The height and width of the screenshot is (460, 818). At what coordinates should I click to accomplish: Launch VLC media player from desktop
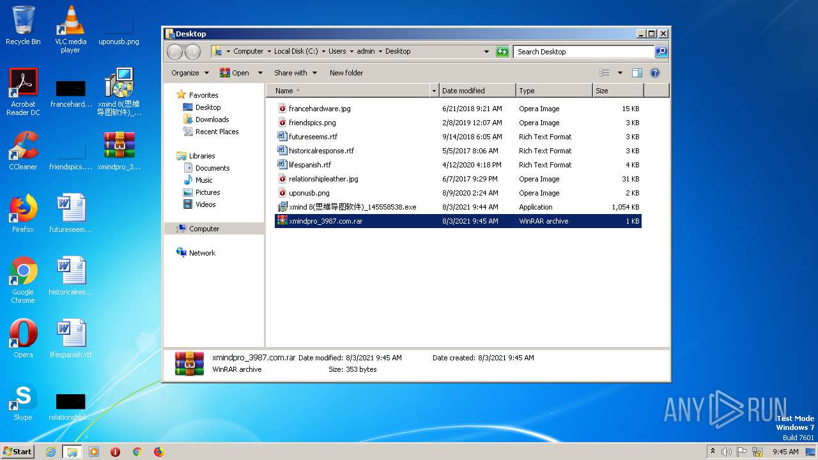70,29
